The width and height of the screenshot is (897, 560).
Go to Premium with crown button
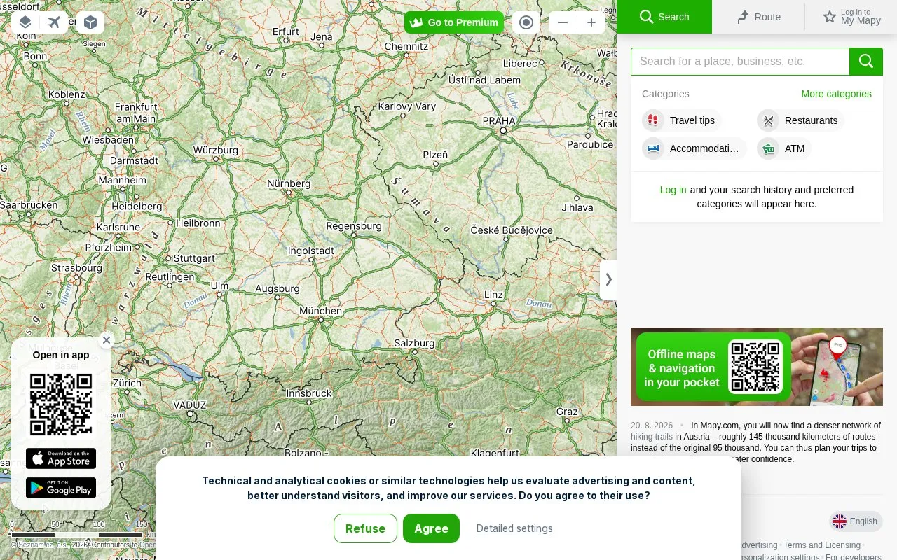[454, 22]
